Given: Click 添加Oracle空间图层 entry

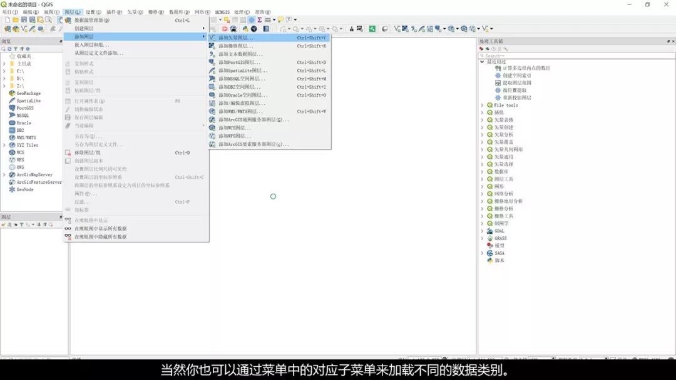Looking at the screenshot, I should click(x=269, y=95).
